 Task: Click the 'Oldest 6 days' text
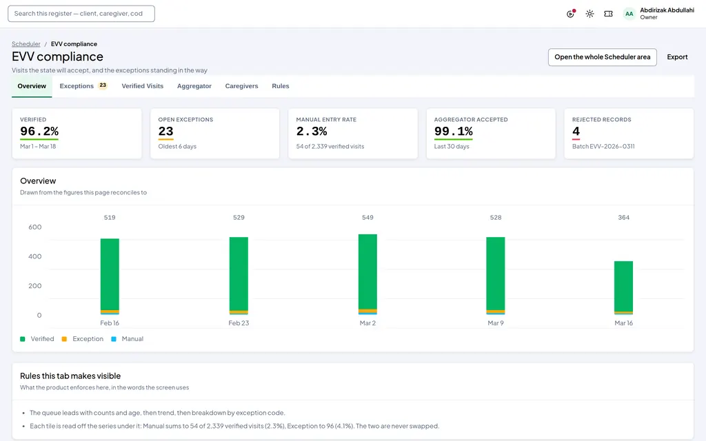click(177, 146)
